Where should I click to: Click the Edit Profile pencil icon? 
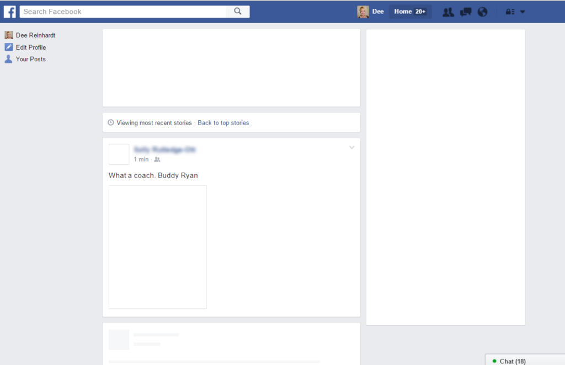(9, 47)
